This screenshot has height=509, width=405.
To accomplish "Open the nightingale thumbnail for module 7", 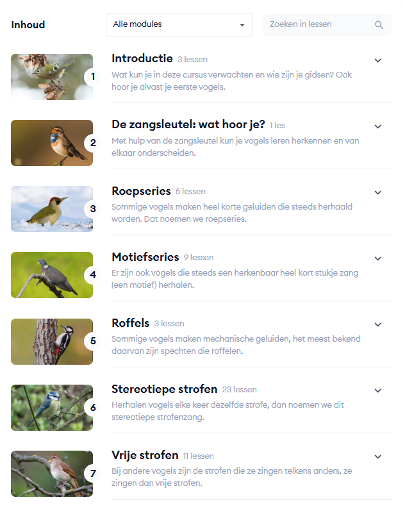I will click(51, 473).
